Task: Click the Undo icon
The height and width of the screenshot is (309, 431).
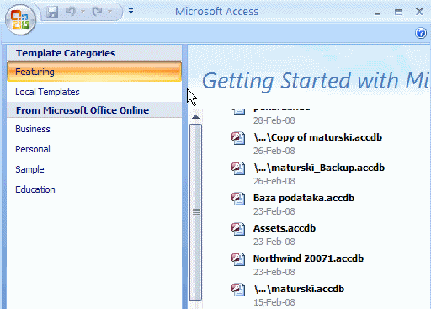Action: [x=71, y=12]
